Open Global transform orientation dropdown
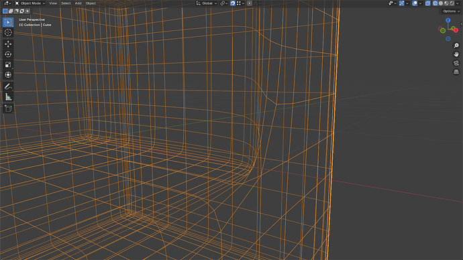This screenshot has width=463, height=260. pos(207,3)
